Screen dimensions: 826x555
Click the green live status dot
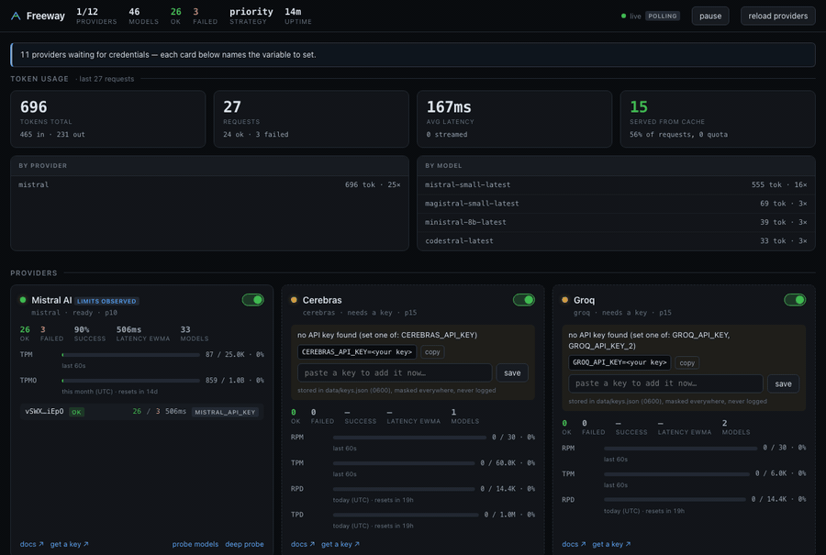coord(624,16)
